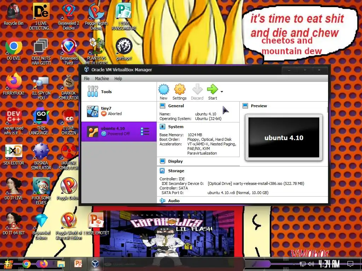Select the ILL SPY ON YOU icon

tap(41, 87)
